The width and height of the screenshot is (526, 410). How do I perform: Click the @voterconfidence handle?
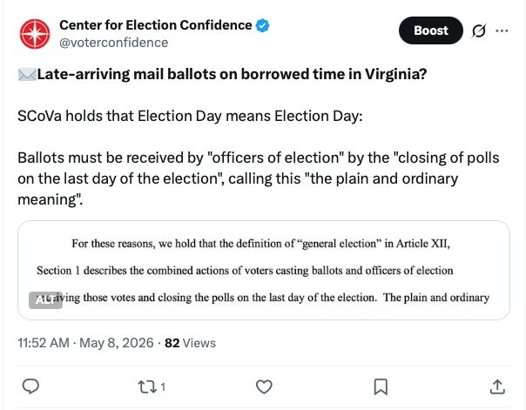114,43
